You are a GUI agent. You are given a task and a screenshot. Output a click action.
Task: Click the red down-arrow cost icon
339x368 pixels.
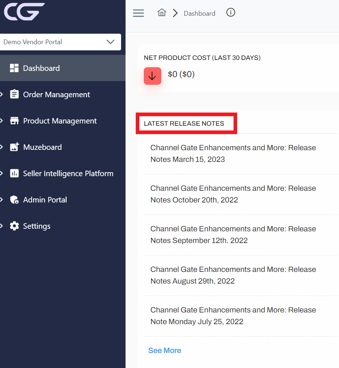[x=153, y=76]
